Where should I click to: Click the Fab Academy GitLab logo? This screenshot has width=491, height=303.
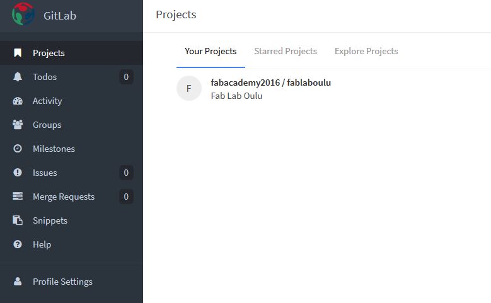coord(23,14)
